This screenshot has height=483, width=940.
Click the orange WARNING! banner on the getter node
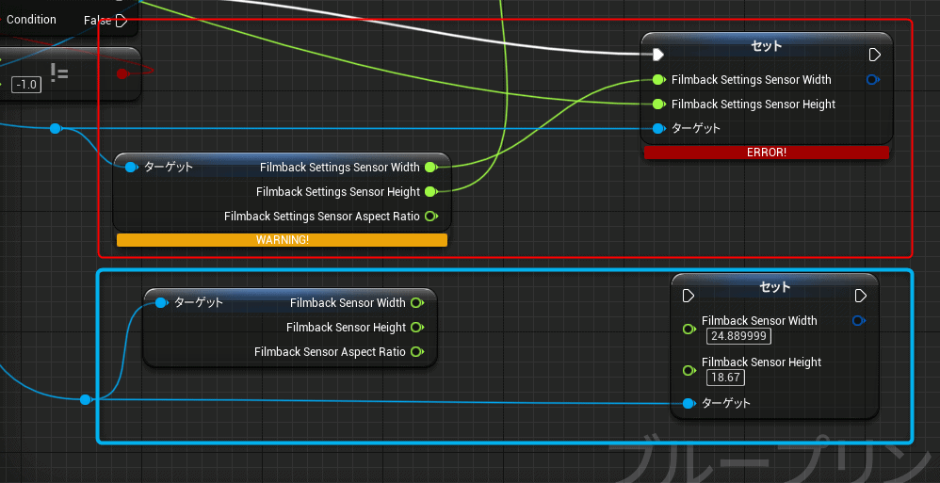pyautogui.click(x=282, y=240)
